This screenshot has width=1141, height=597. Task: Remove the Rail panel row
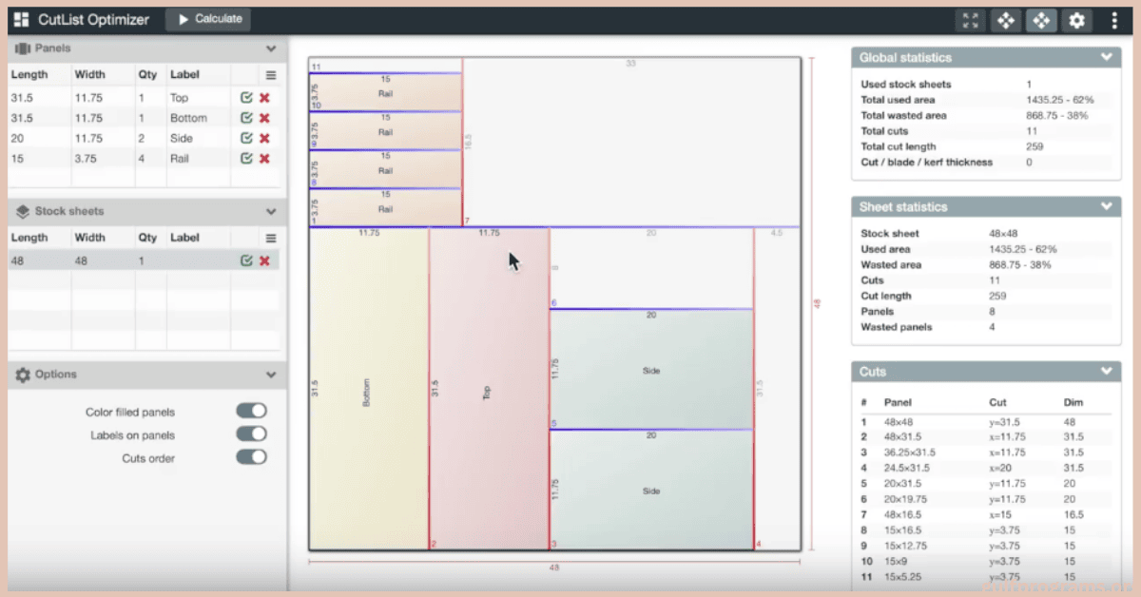(264, 159)
